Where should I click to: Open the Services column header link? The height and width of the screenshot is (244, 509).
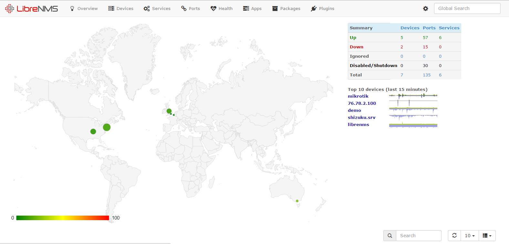click(449, 28)
